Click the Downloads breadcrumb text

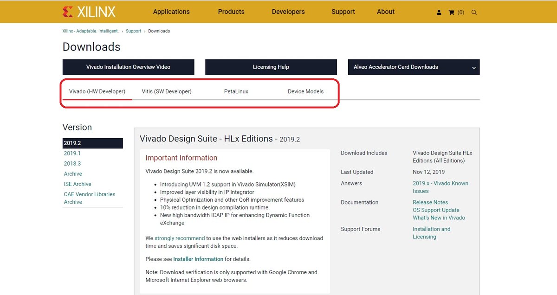tap(159, 31)
